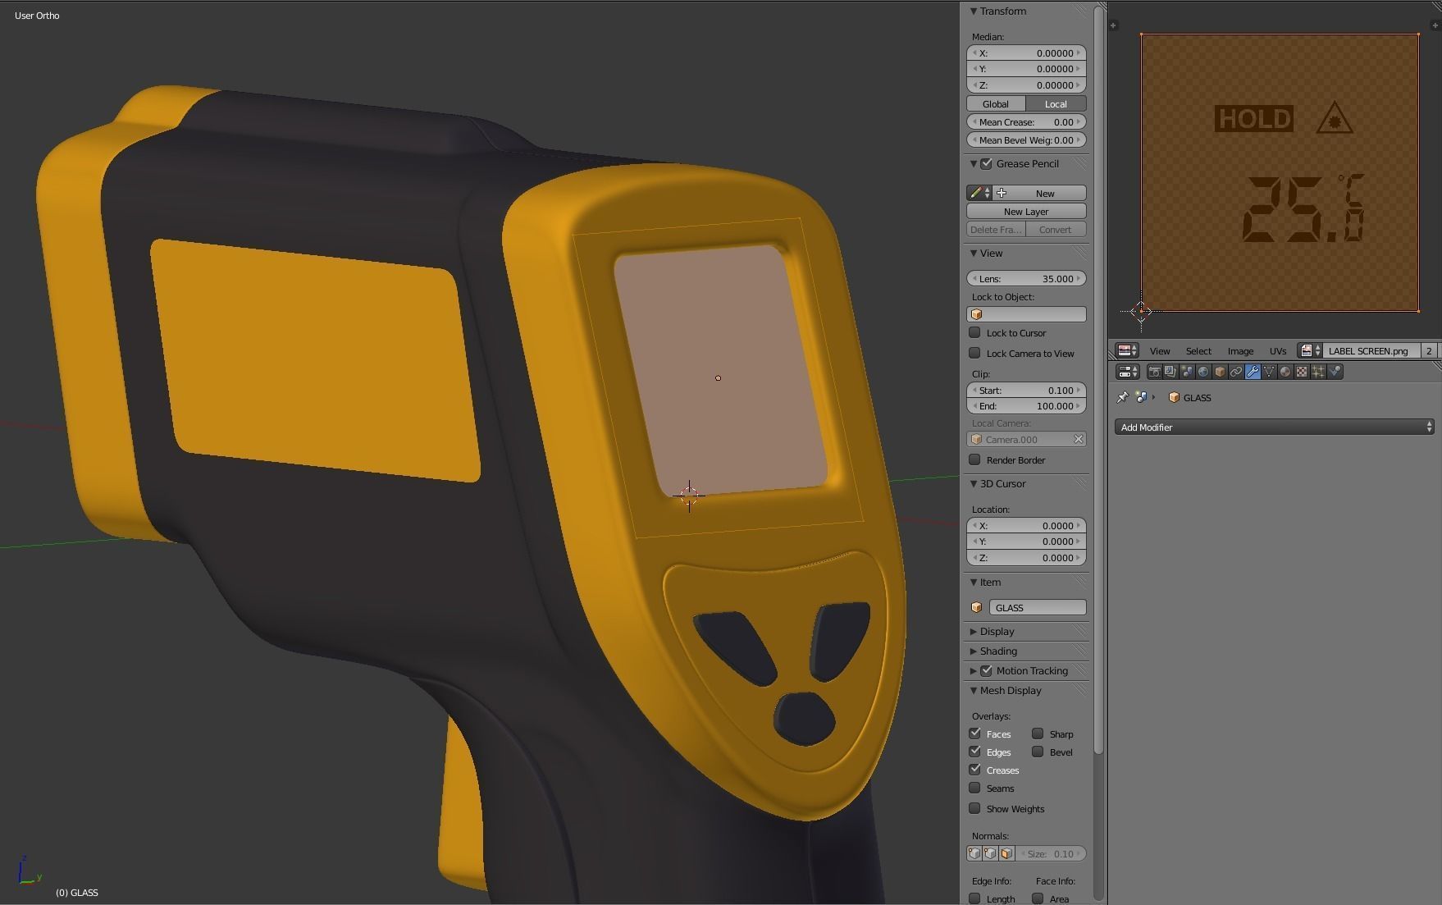Open the World properties tab (globe icon)
This screenshot has width=1442, height=905.
coord(1203,372)
